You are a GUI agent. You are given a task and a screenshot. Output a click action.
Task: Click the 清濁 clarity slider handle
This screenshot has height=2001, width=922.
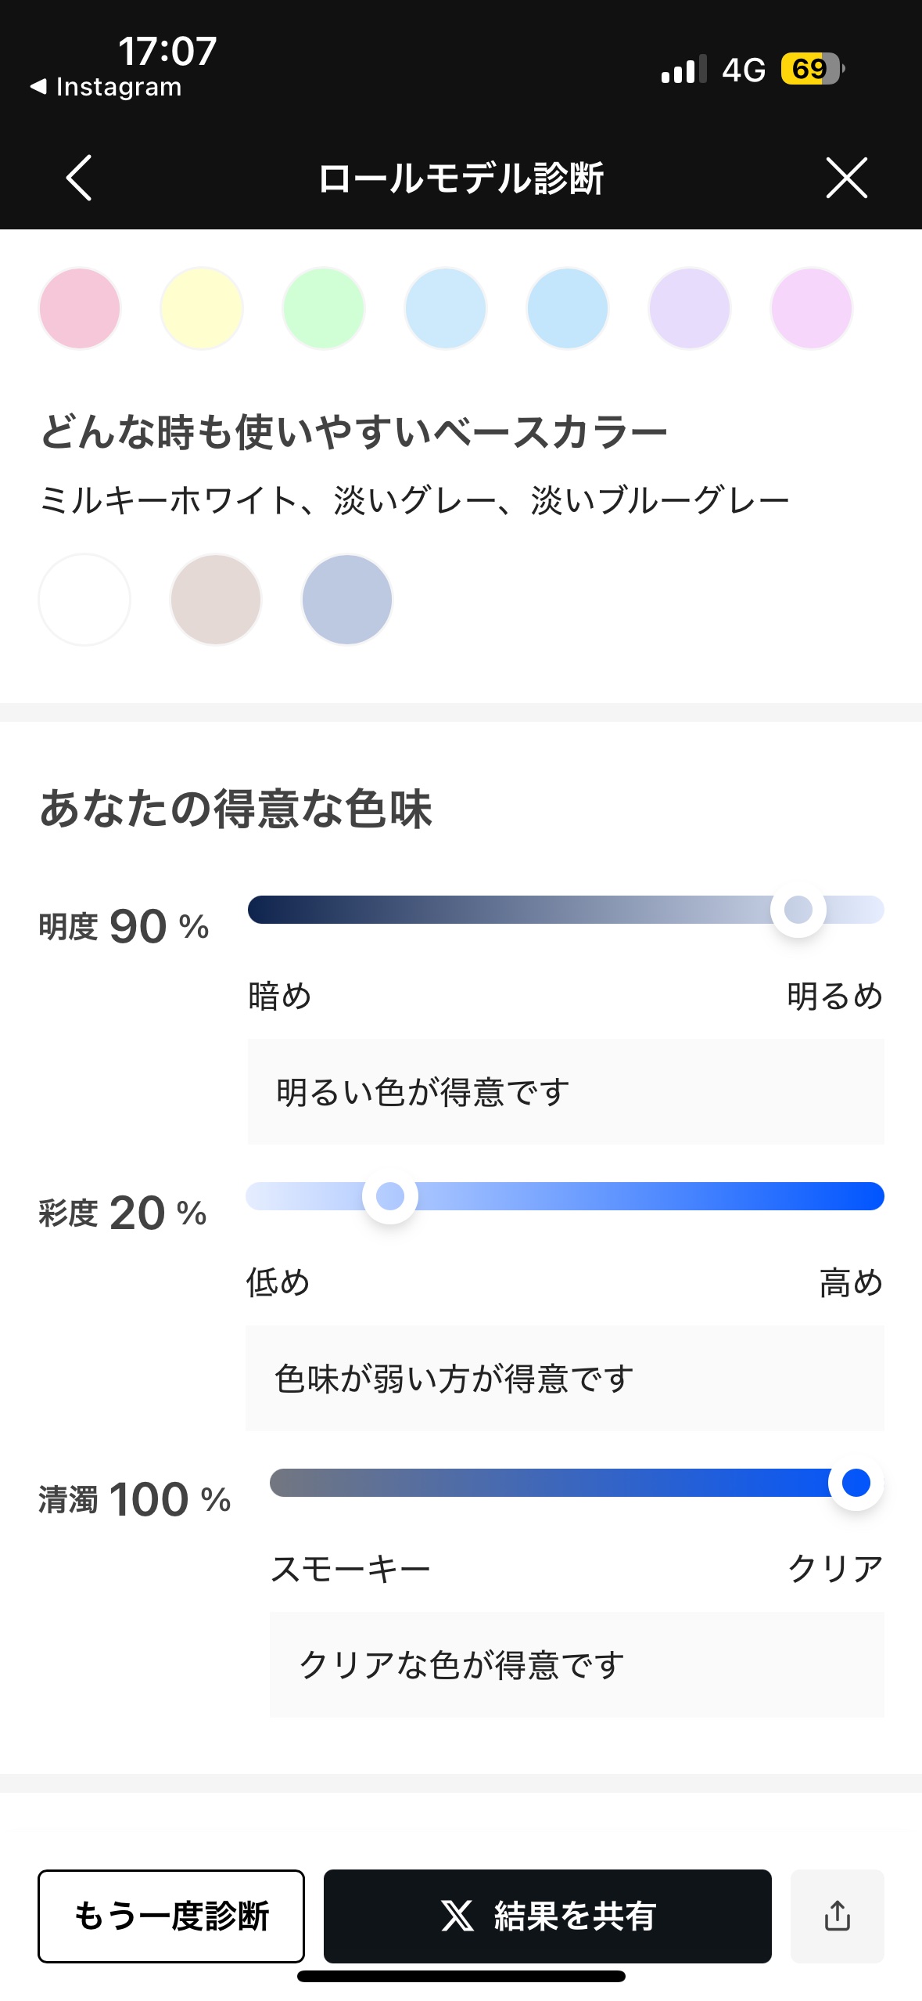click(x=856, y=1483)
